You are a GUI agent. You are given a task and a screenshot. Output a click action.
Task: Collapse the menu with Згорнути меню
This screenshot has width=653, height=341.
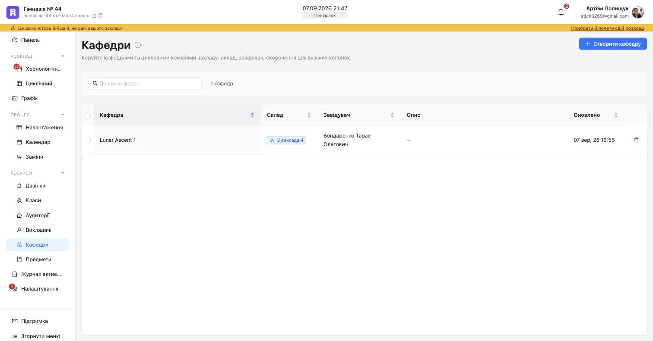coord(38,336)
